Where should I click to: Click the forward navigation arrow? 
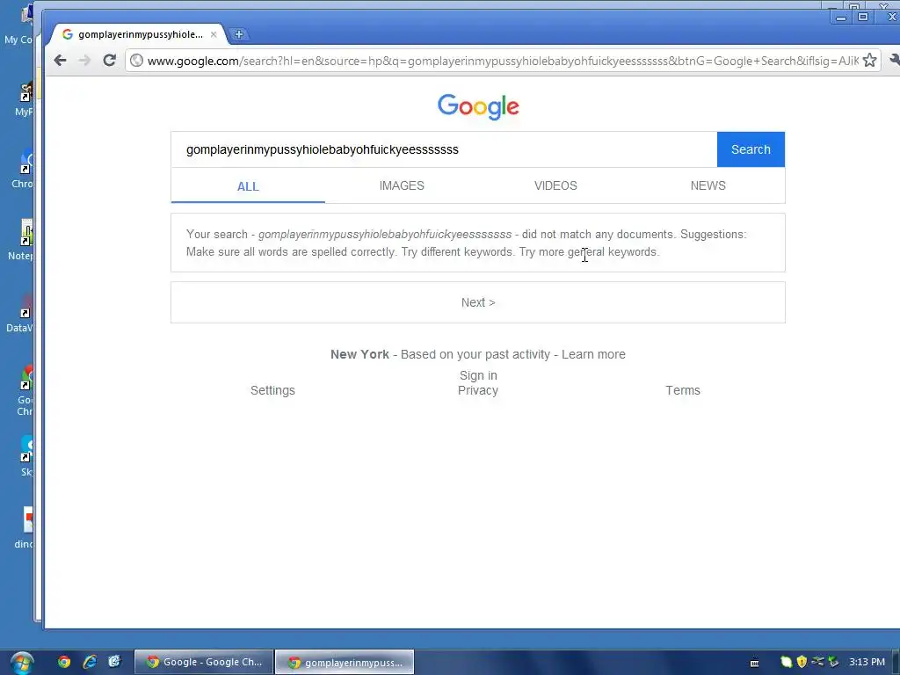84,61
